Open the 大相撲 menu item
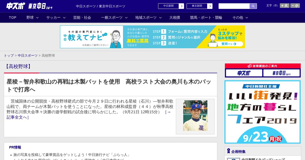The height and width of the screenshot is (160, 305). [175, 18]
